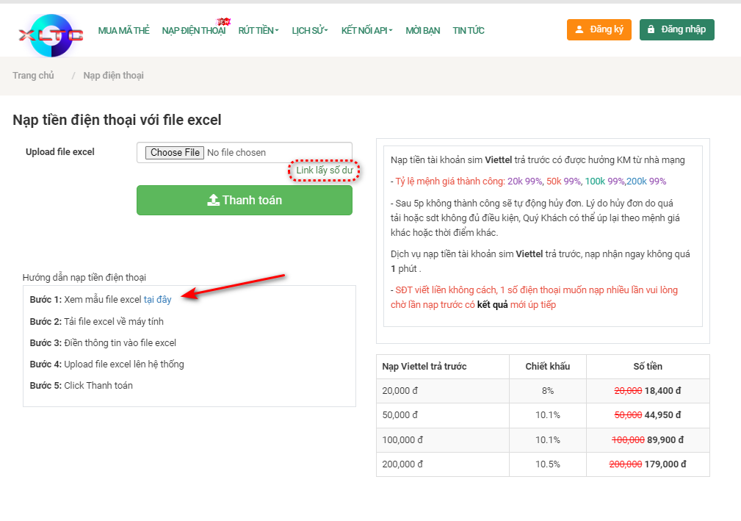Click the Nạp Viettel trả trước header

(x=442, y=367)
